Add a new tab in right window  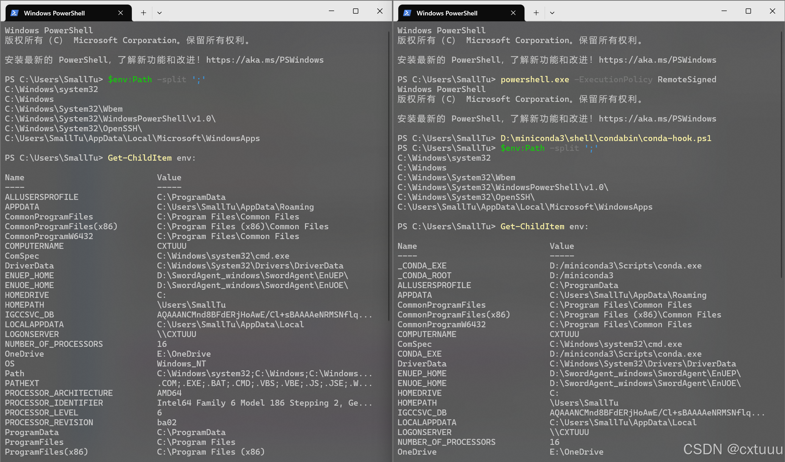536,13
